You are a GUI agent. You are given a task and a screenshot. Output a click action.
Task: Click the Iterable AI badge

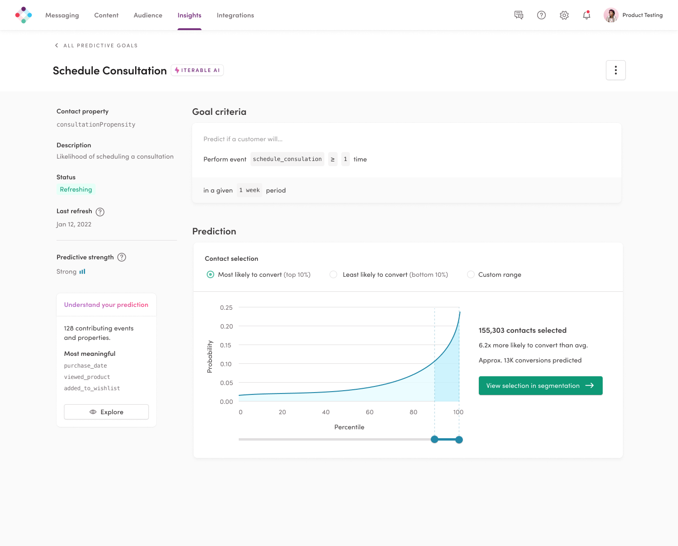point(197,70)
